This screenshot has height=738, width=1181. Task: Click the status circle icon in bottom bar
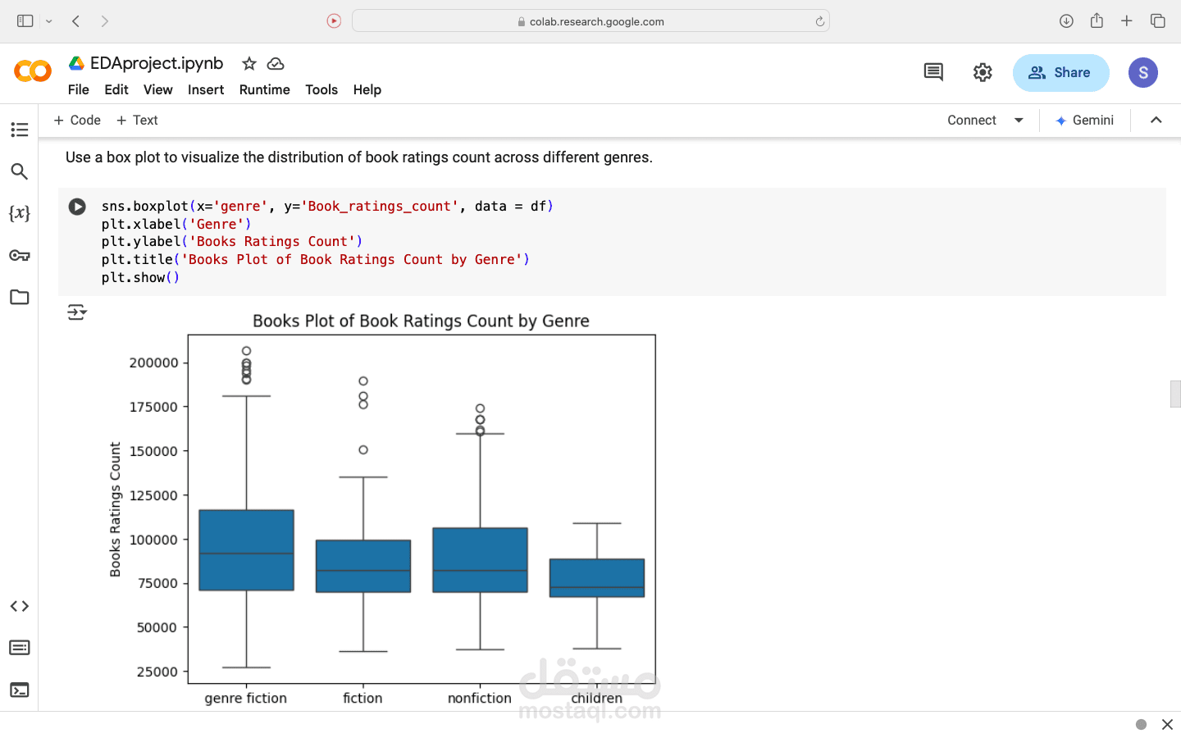[1141, 724]
